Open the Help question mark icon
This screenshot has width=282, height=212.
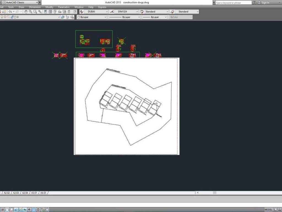coord(75,12)
